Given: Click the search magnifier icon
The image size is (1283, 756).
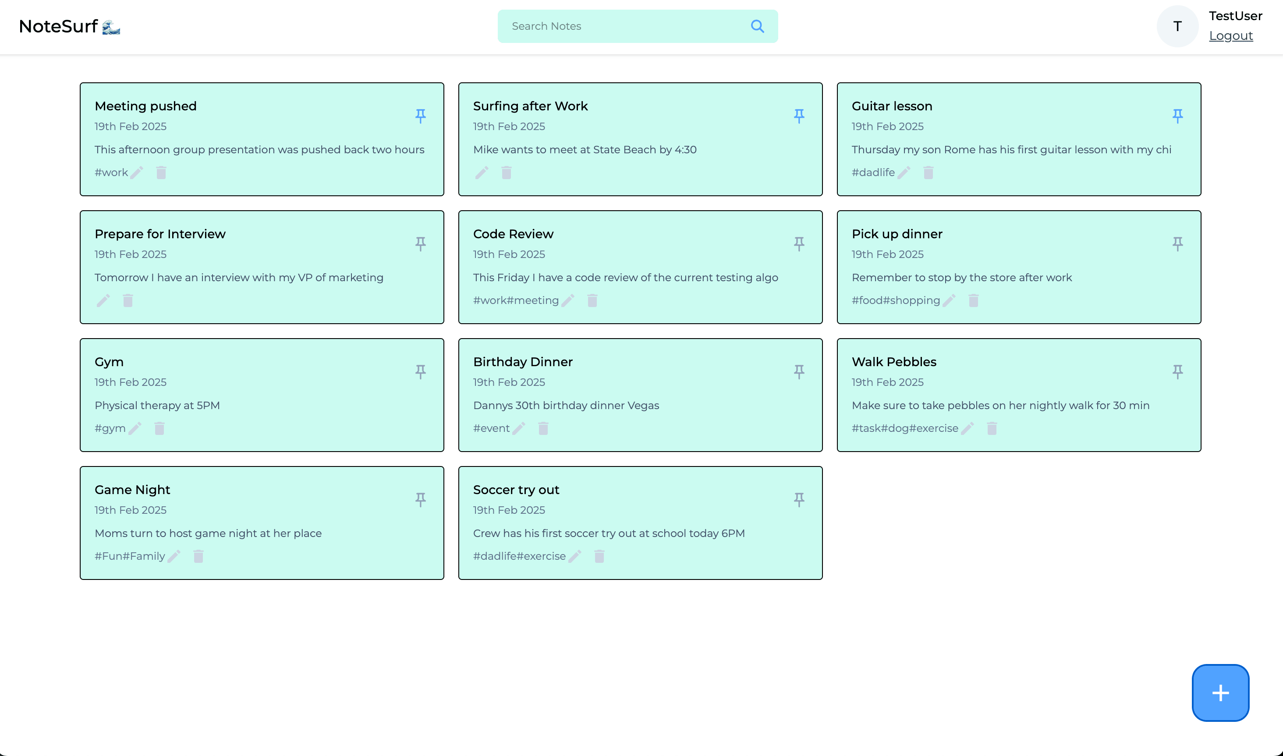Looking at the screenshot, I should pos(757,26).
